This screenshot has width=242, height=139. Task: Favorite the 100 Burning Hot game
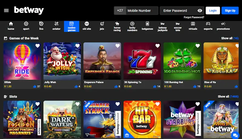tap(198, 46)
